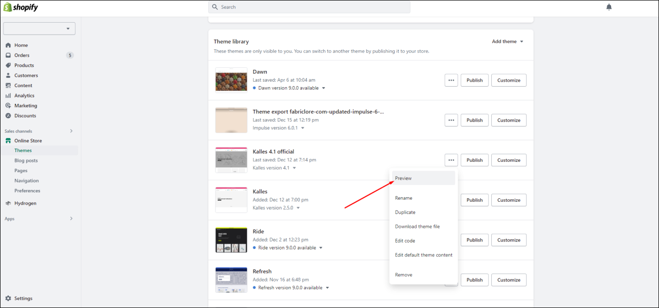Customize the Refresh theme
The width and height of the screenshot is (659, 308).
[509, 279]
